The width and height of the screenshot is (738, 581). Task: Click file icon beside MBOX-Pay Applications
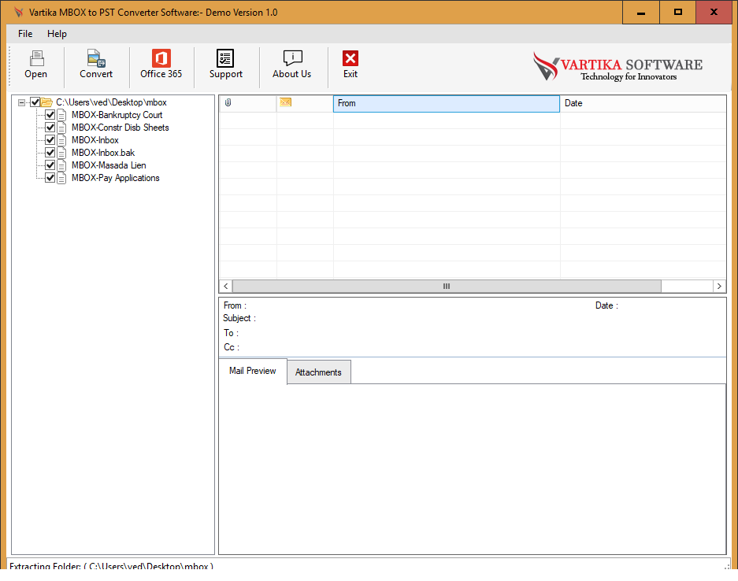pos(61,178)
